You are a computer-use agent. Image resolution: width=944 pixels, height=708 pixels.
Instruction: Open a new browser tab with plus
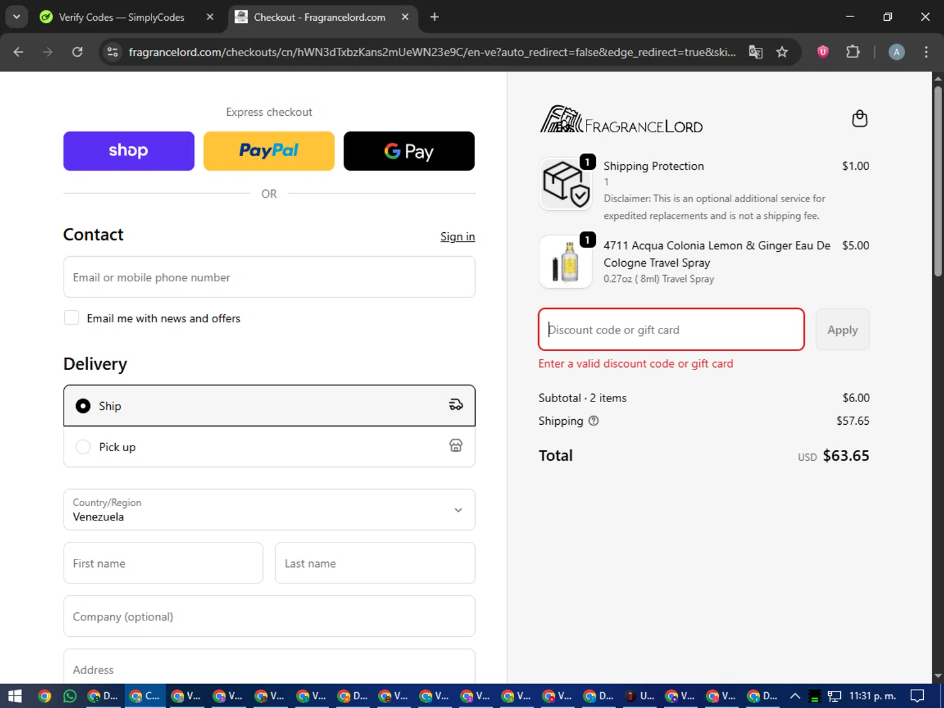pyautogui.click(x=434, y=17)
